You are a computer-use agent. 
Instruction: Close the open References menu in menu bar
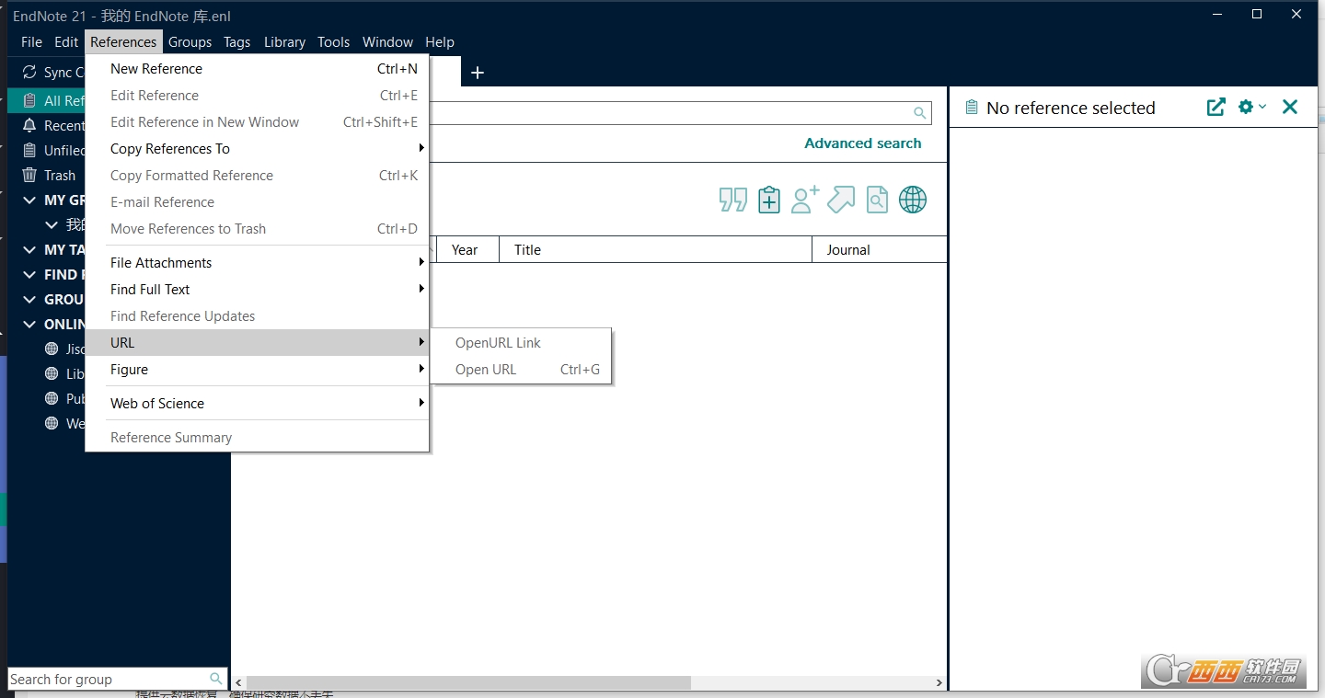click(123, 42)
